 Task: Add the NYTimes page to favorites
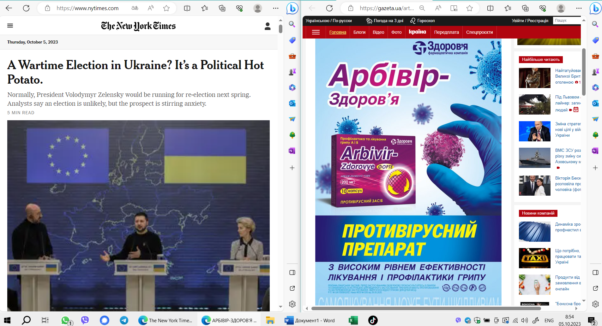click(x=166, y=8)
